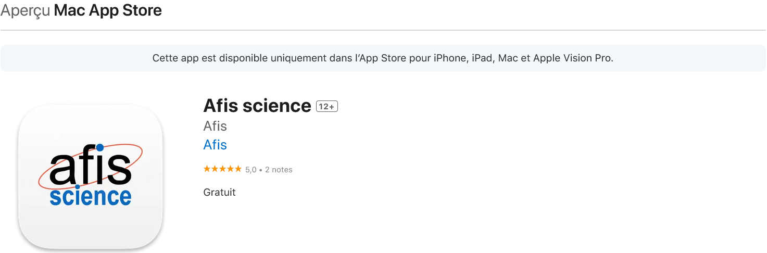This screenshot has height=253, width=767.
Task: Click the grey Afis subtitle
Action: [x=215, y=126]
